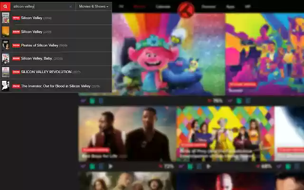Open the bottom-row poster with group of adventurers
Image resolution: width=304 pixels, height=190 pixels.
click(x=127, y=181)
